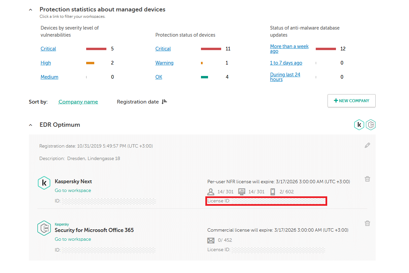Screen dimensions: 409x273
Task: Sort companies by Registration date
Action: 138,102
